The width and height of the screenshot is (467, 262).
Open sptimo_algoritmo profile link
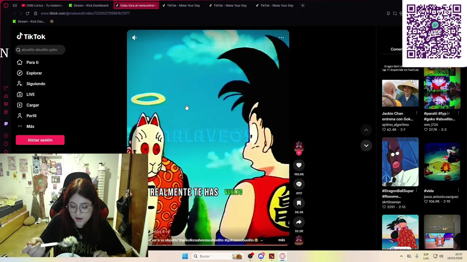(395, 125)
